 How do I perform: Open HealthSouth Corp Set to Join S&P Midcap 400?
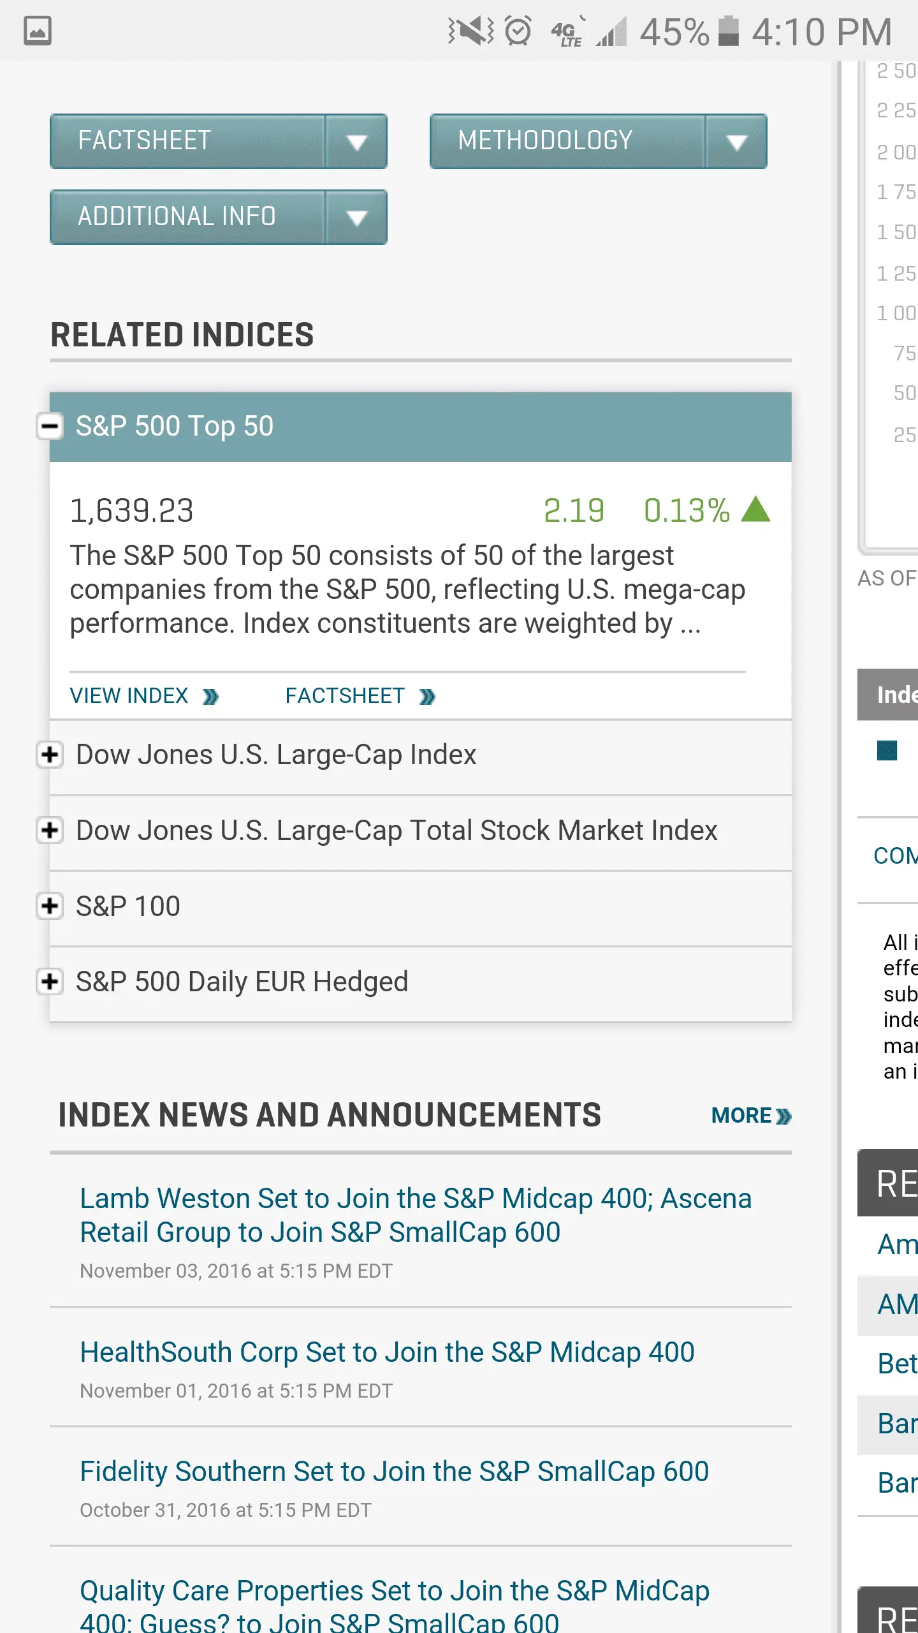point(387,1352)
